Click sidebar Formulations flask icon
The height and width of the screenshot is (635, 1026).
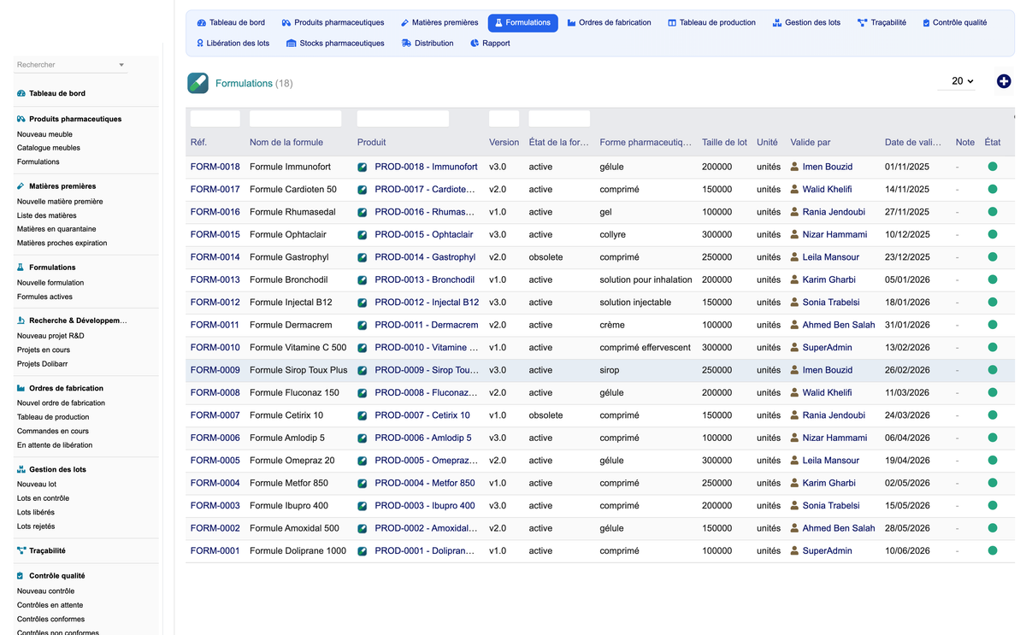[x=21, y=268]
